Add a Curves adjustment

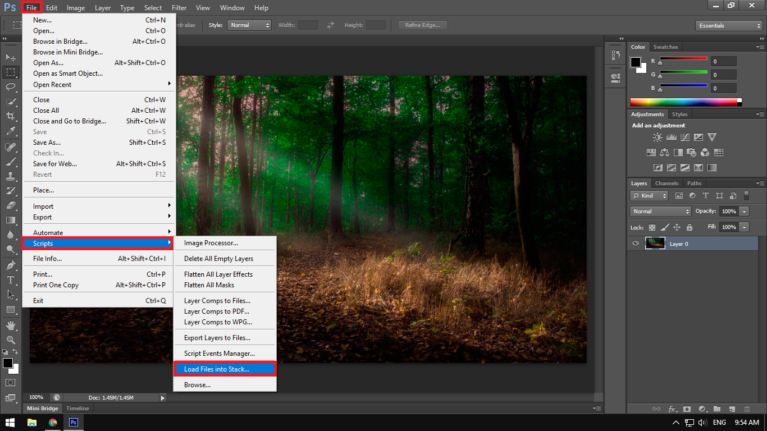point(685,137)
